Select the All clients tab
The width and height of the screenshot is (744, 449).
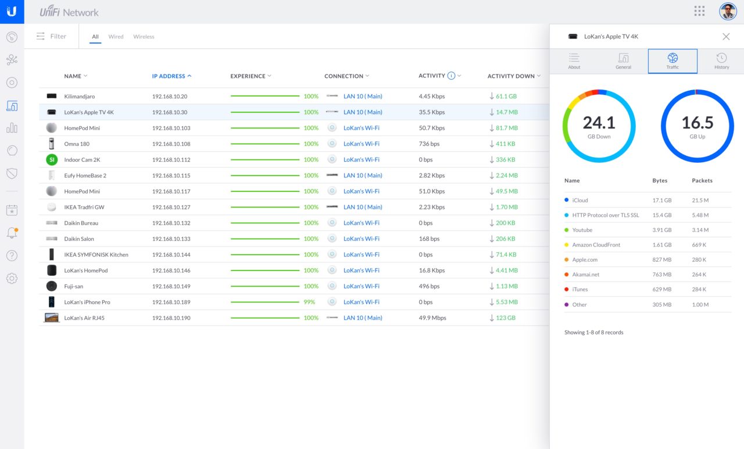point(95,37)
